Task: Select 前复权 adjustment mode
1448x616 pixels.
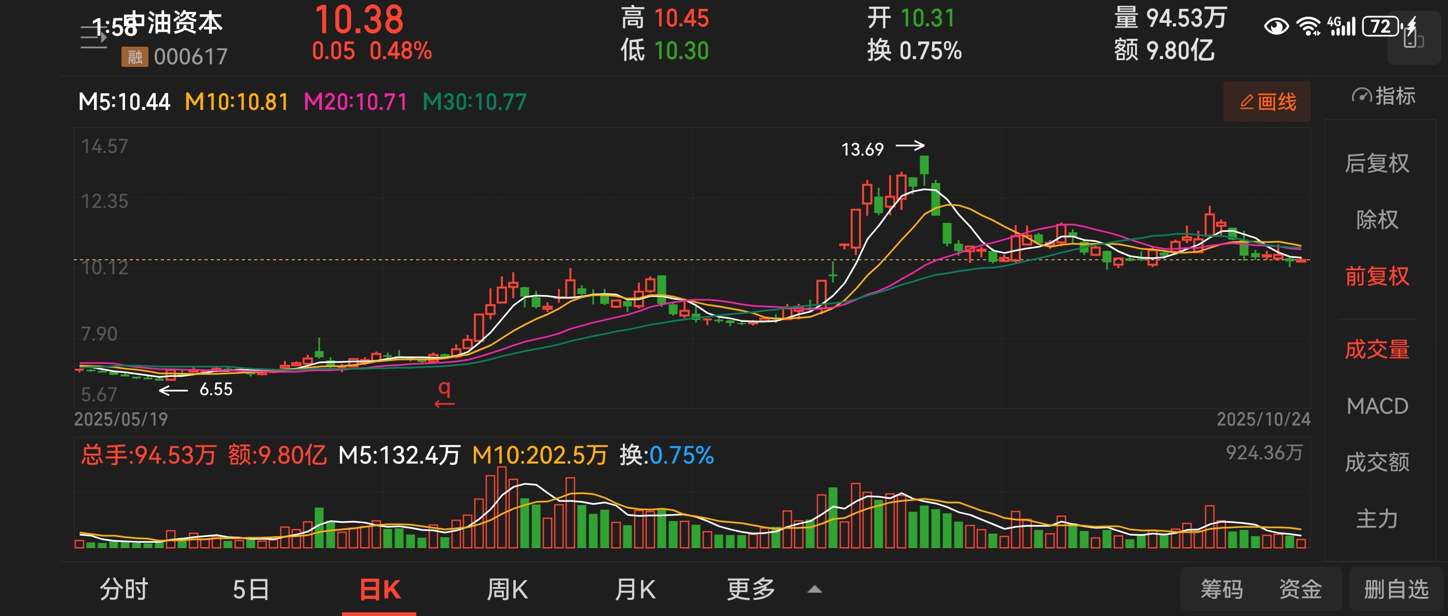Action: pos(1376,276)
